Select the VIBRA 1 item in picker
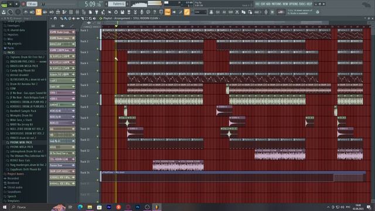 coord(62,93)
